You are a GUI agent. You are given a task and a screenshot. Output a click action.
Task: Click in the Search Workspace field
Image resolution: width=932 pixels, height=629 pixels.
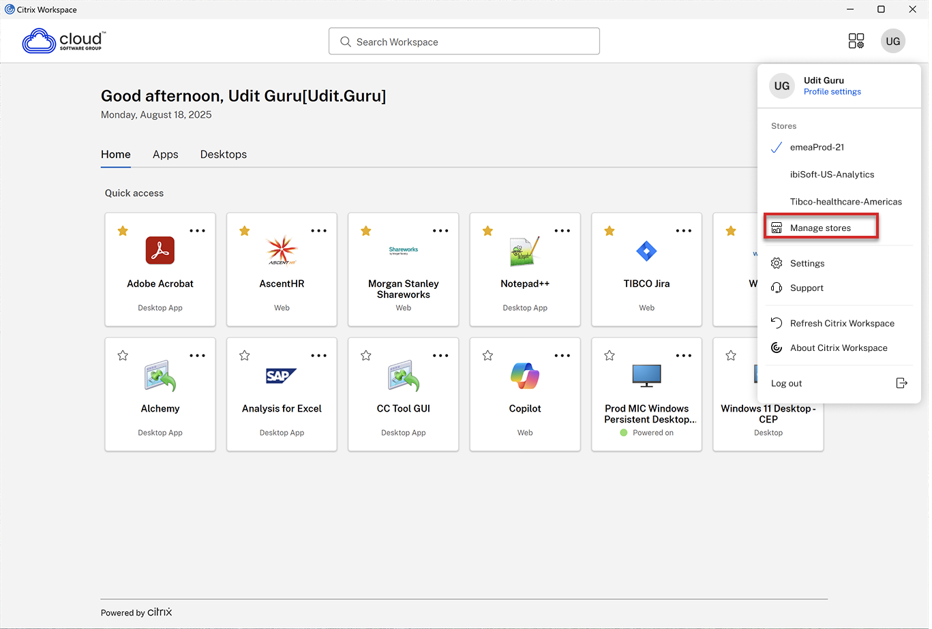(464, 42)
